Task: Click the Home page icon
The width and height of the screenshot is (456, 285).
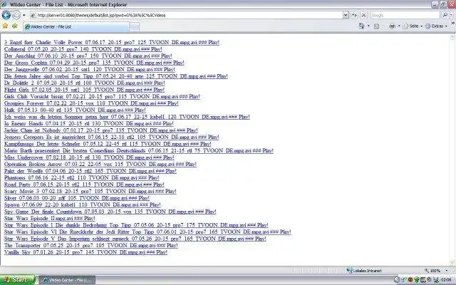Action: [361, 26]
